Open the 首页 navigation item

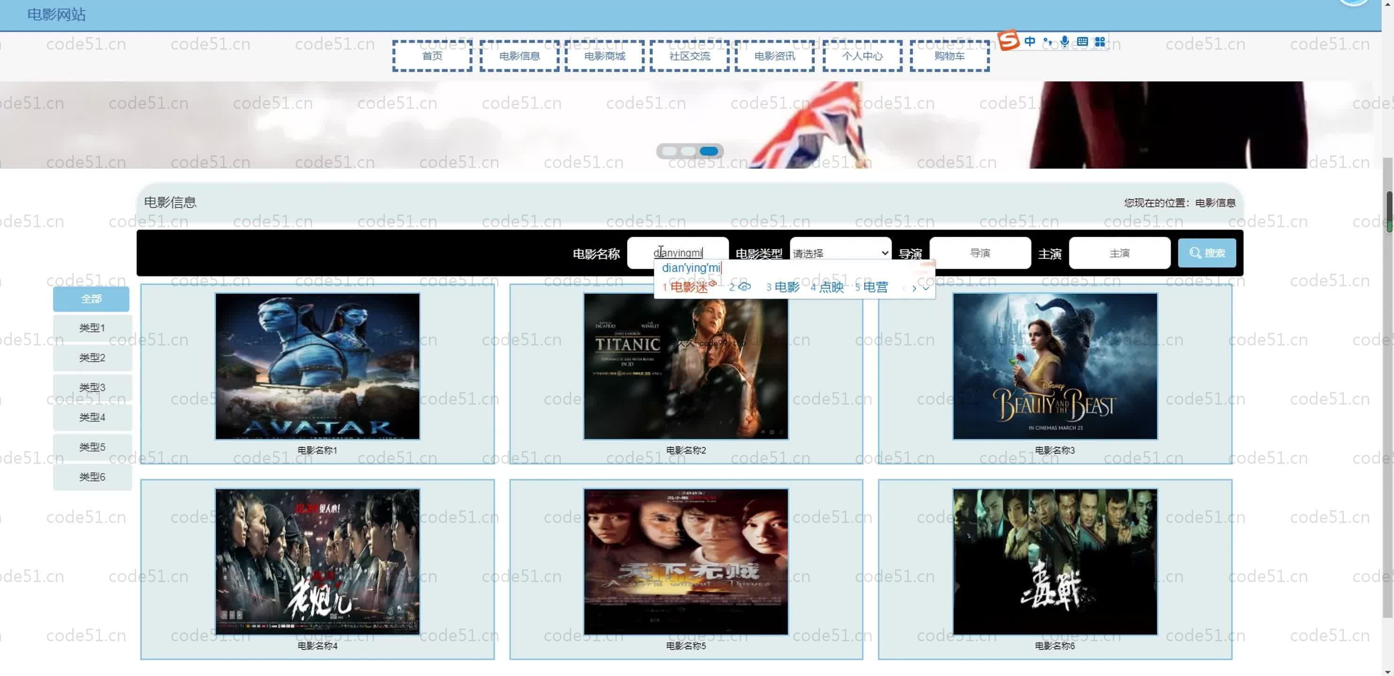coord(432,56)
